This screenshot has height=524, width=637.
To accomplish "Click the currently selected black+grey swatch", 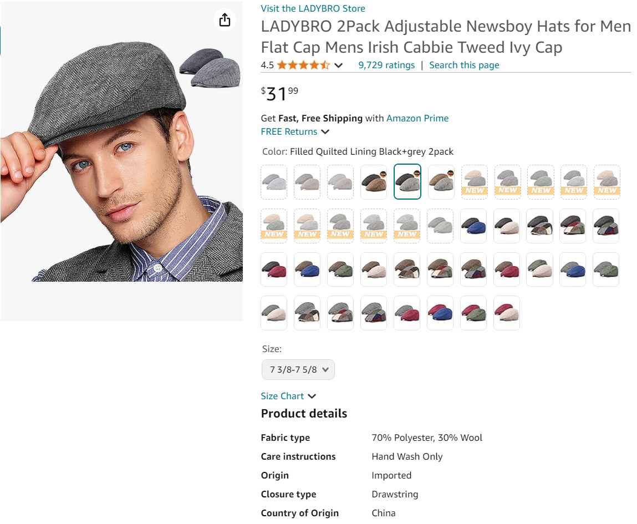I will pos(407,182).
